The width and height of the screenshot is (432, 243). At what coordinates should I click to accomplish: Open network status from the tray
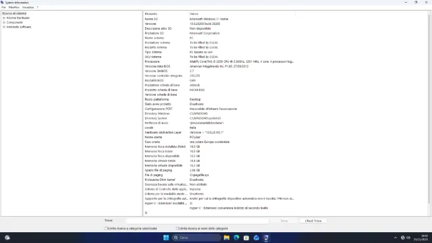(x=403, y=238)
